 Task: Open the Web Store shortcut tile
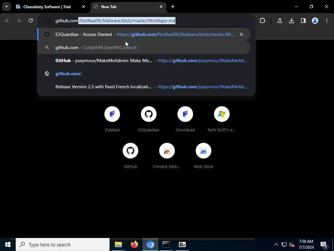(x=204, y=156)
